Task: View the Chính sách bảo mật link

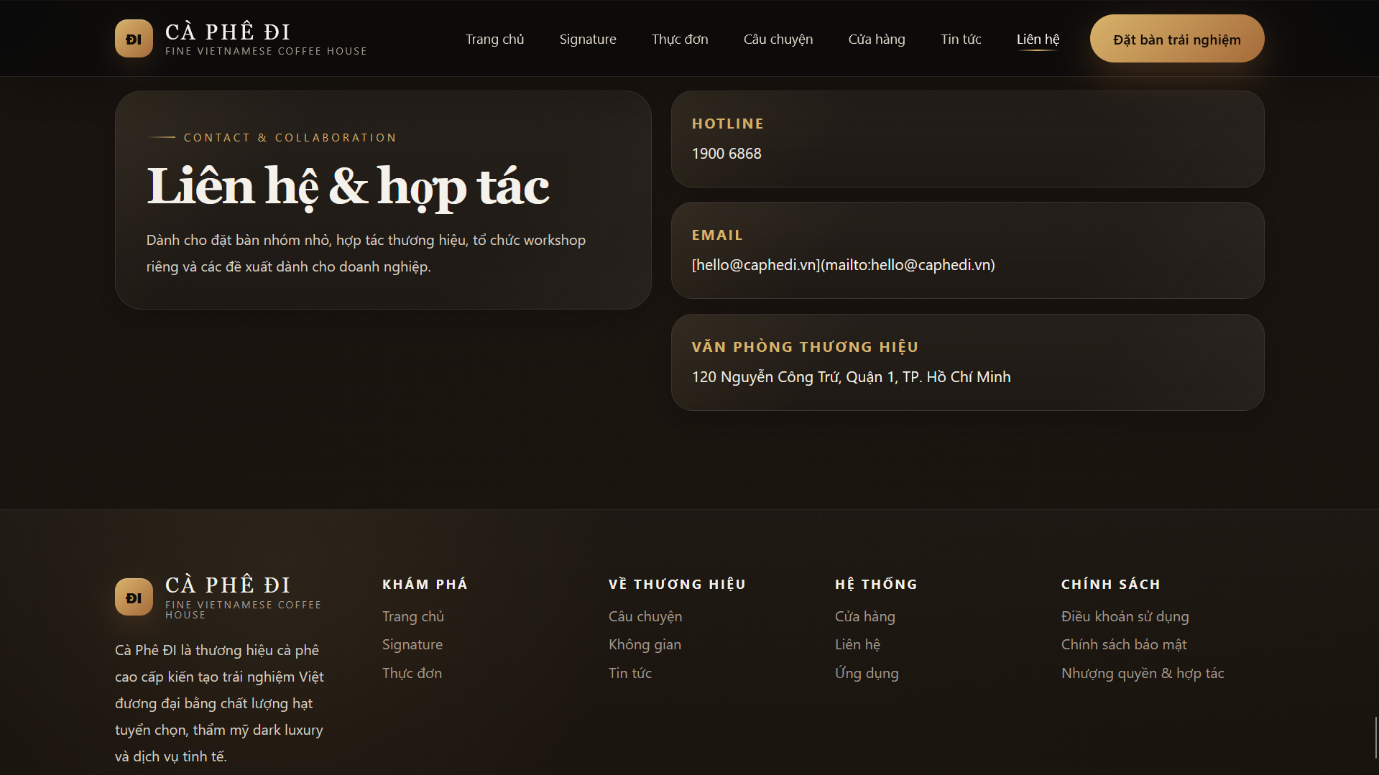Action: [x=1123, y=644]
